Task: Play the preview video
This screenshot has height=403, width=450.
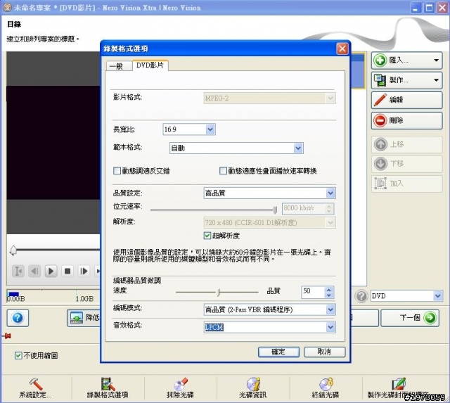Action: [51, 271]
